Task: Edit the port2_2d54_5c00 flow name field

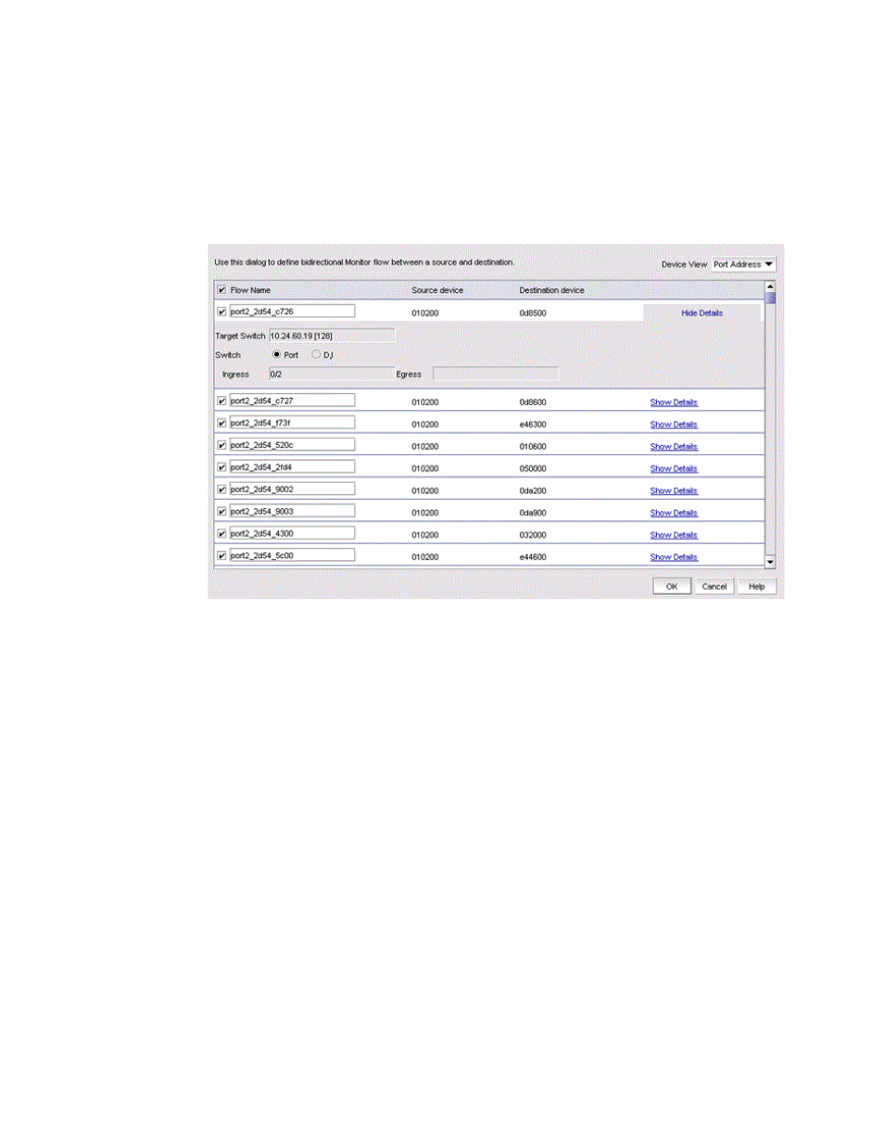Action: point(292,555)
